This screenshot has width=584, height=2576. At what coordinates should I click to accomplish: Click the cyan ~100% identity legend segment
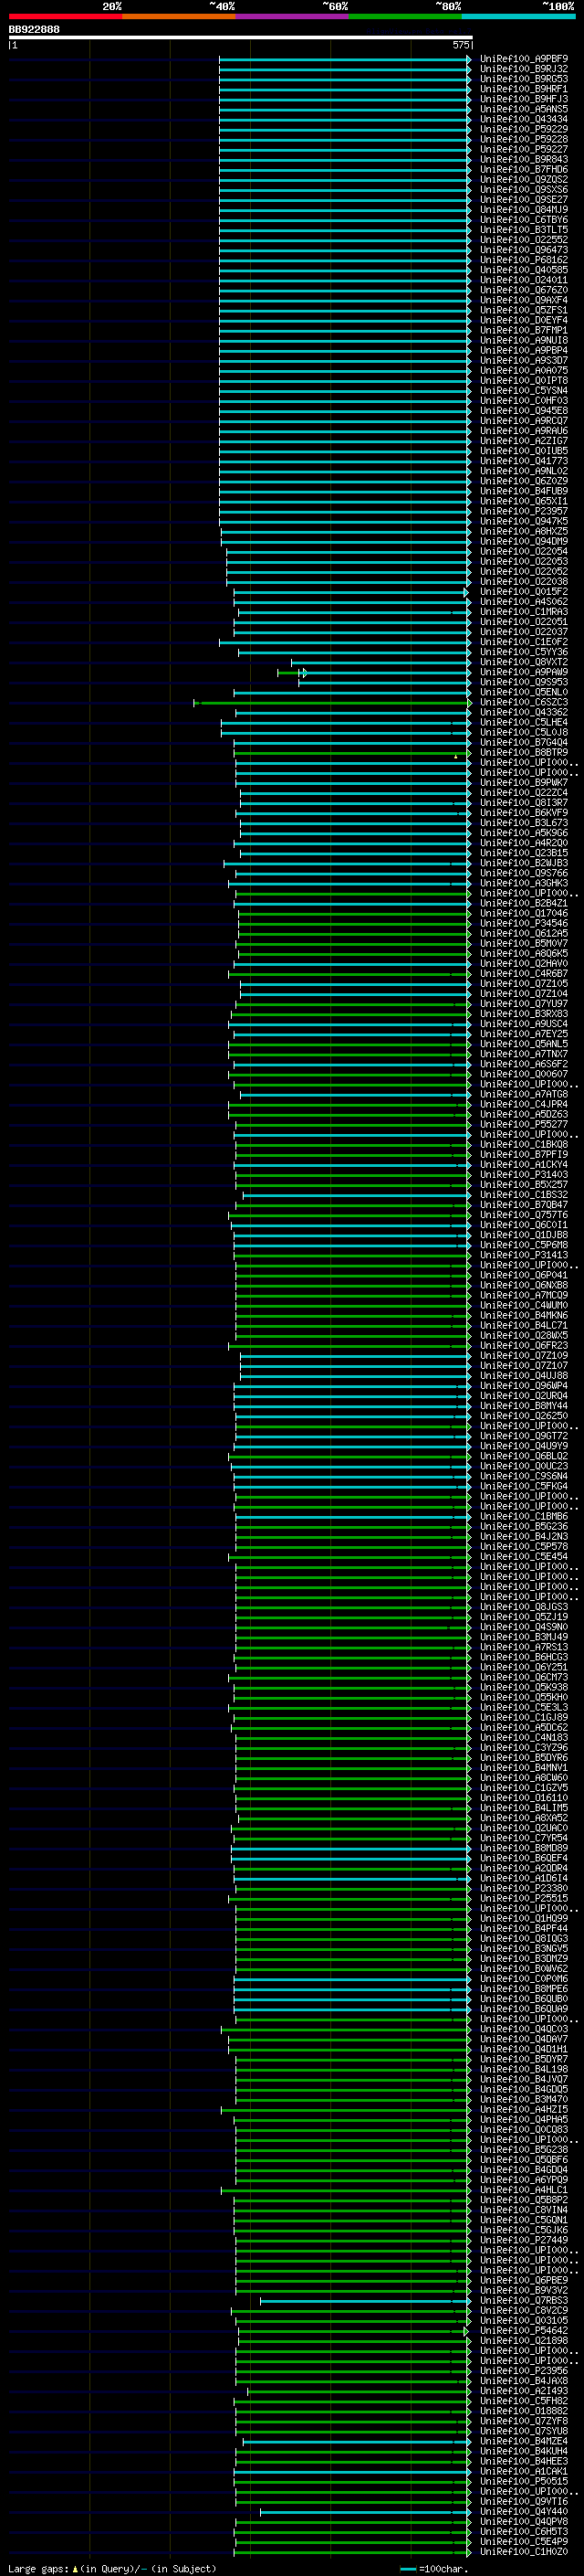point(518,16)
